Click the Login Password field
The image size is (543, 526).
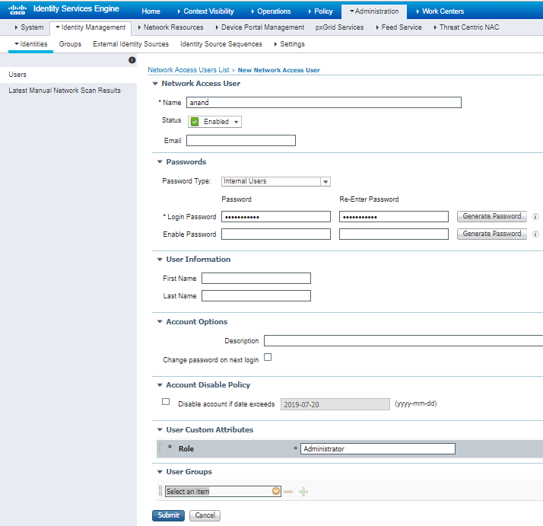click(276, 217)
